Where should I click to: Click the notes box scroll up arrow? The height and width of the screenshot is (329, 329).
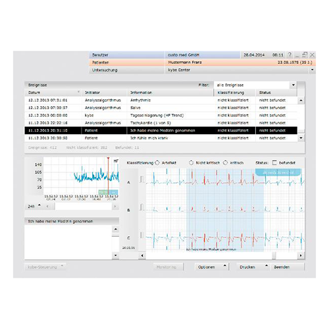click(116, 230)
